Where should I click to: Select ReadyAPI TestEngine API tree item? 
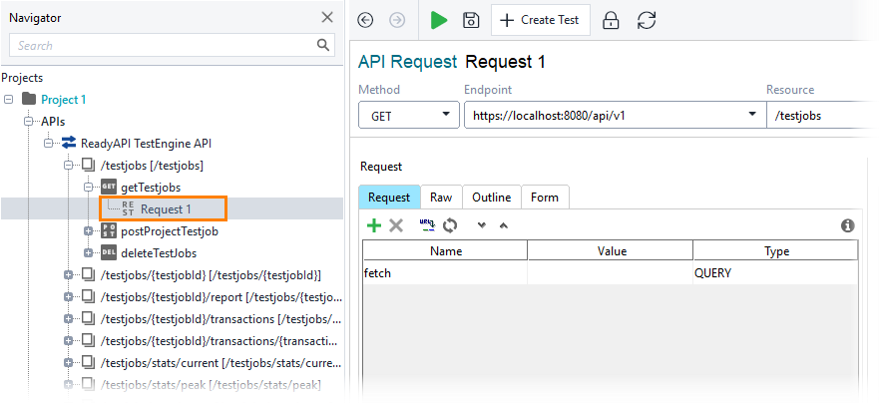146,143
